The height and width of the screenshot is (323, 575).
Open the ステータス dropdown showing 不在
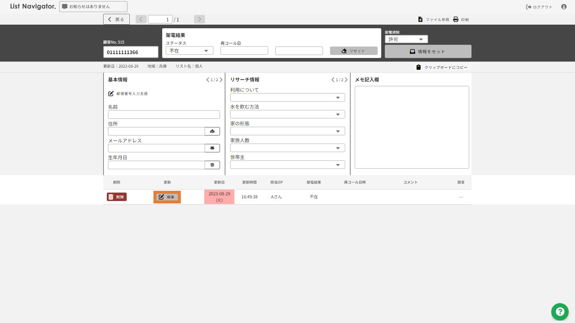tap(189, 51)
